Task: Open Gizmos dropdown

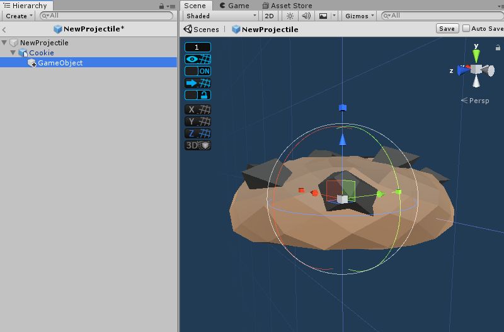Action: (359, 16)
